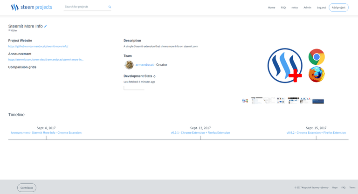Click the search magnifier icon
The height and width of the screenshot is (194, 358).
click(x=110, y=7)
